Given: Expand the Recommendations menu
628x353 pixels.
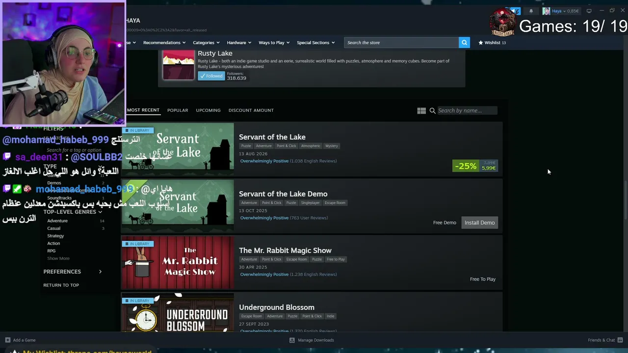Looking at the screenshot, I should [164, 43].
